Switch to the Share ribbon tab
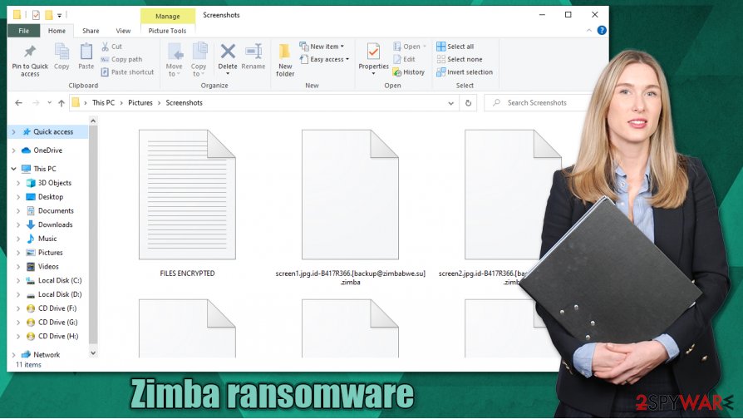The height and width of the screenshot is (419, 743). coord(91,31)
